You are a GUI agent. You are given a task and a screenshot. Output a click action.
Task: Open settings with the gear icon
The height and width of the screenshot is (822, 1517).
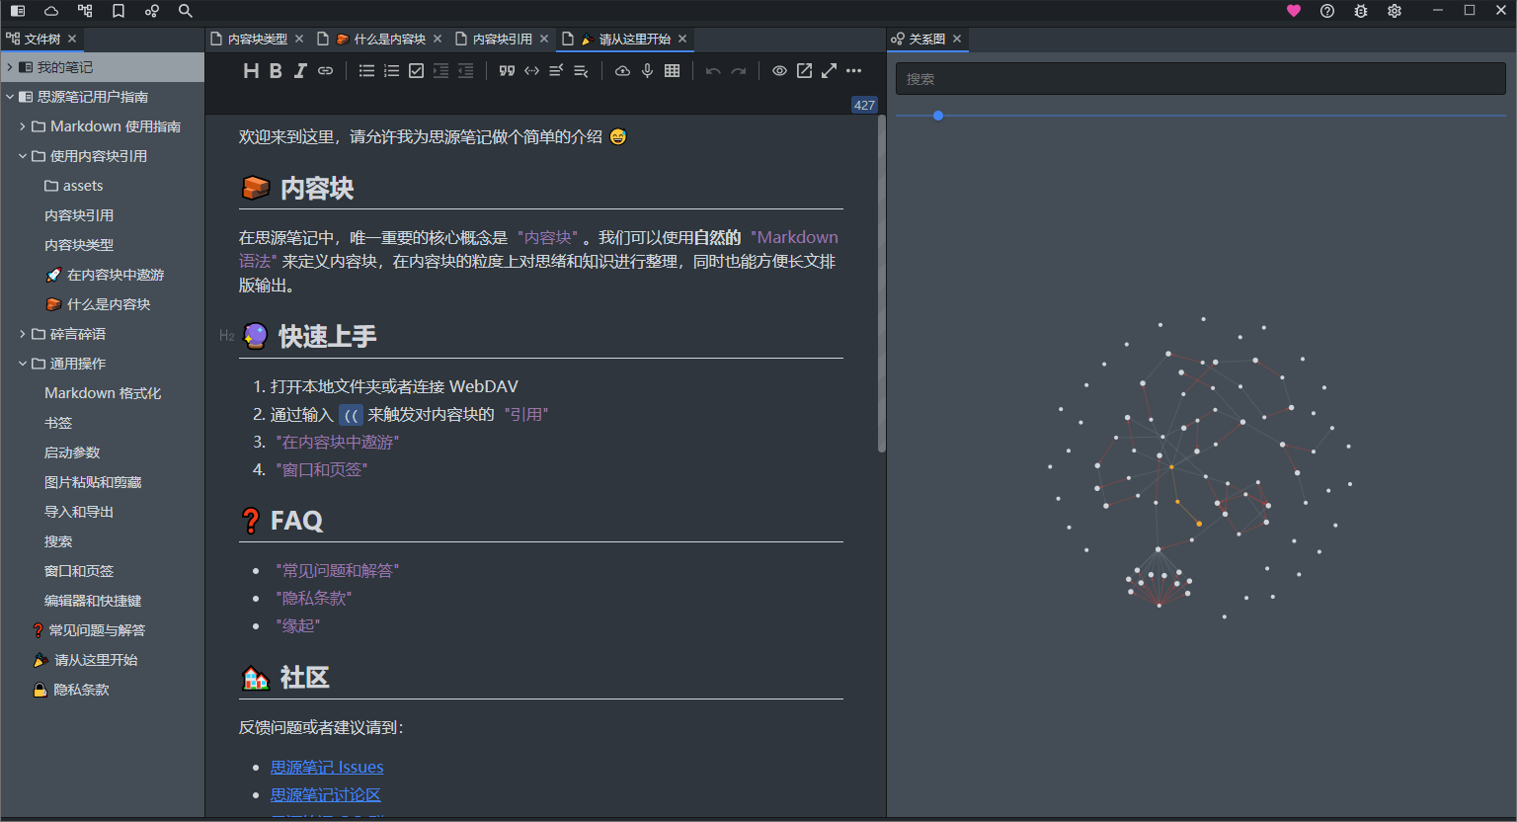[1395, 11]
